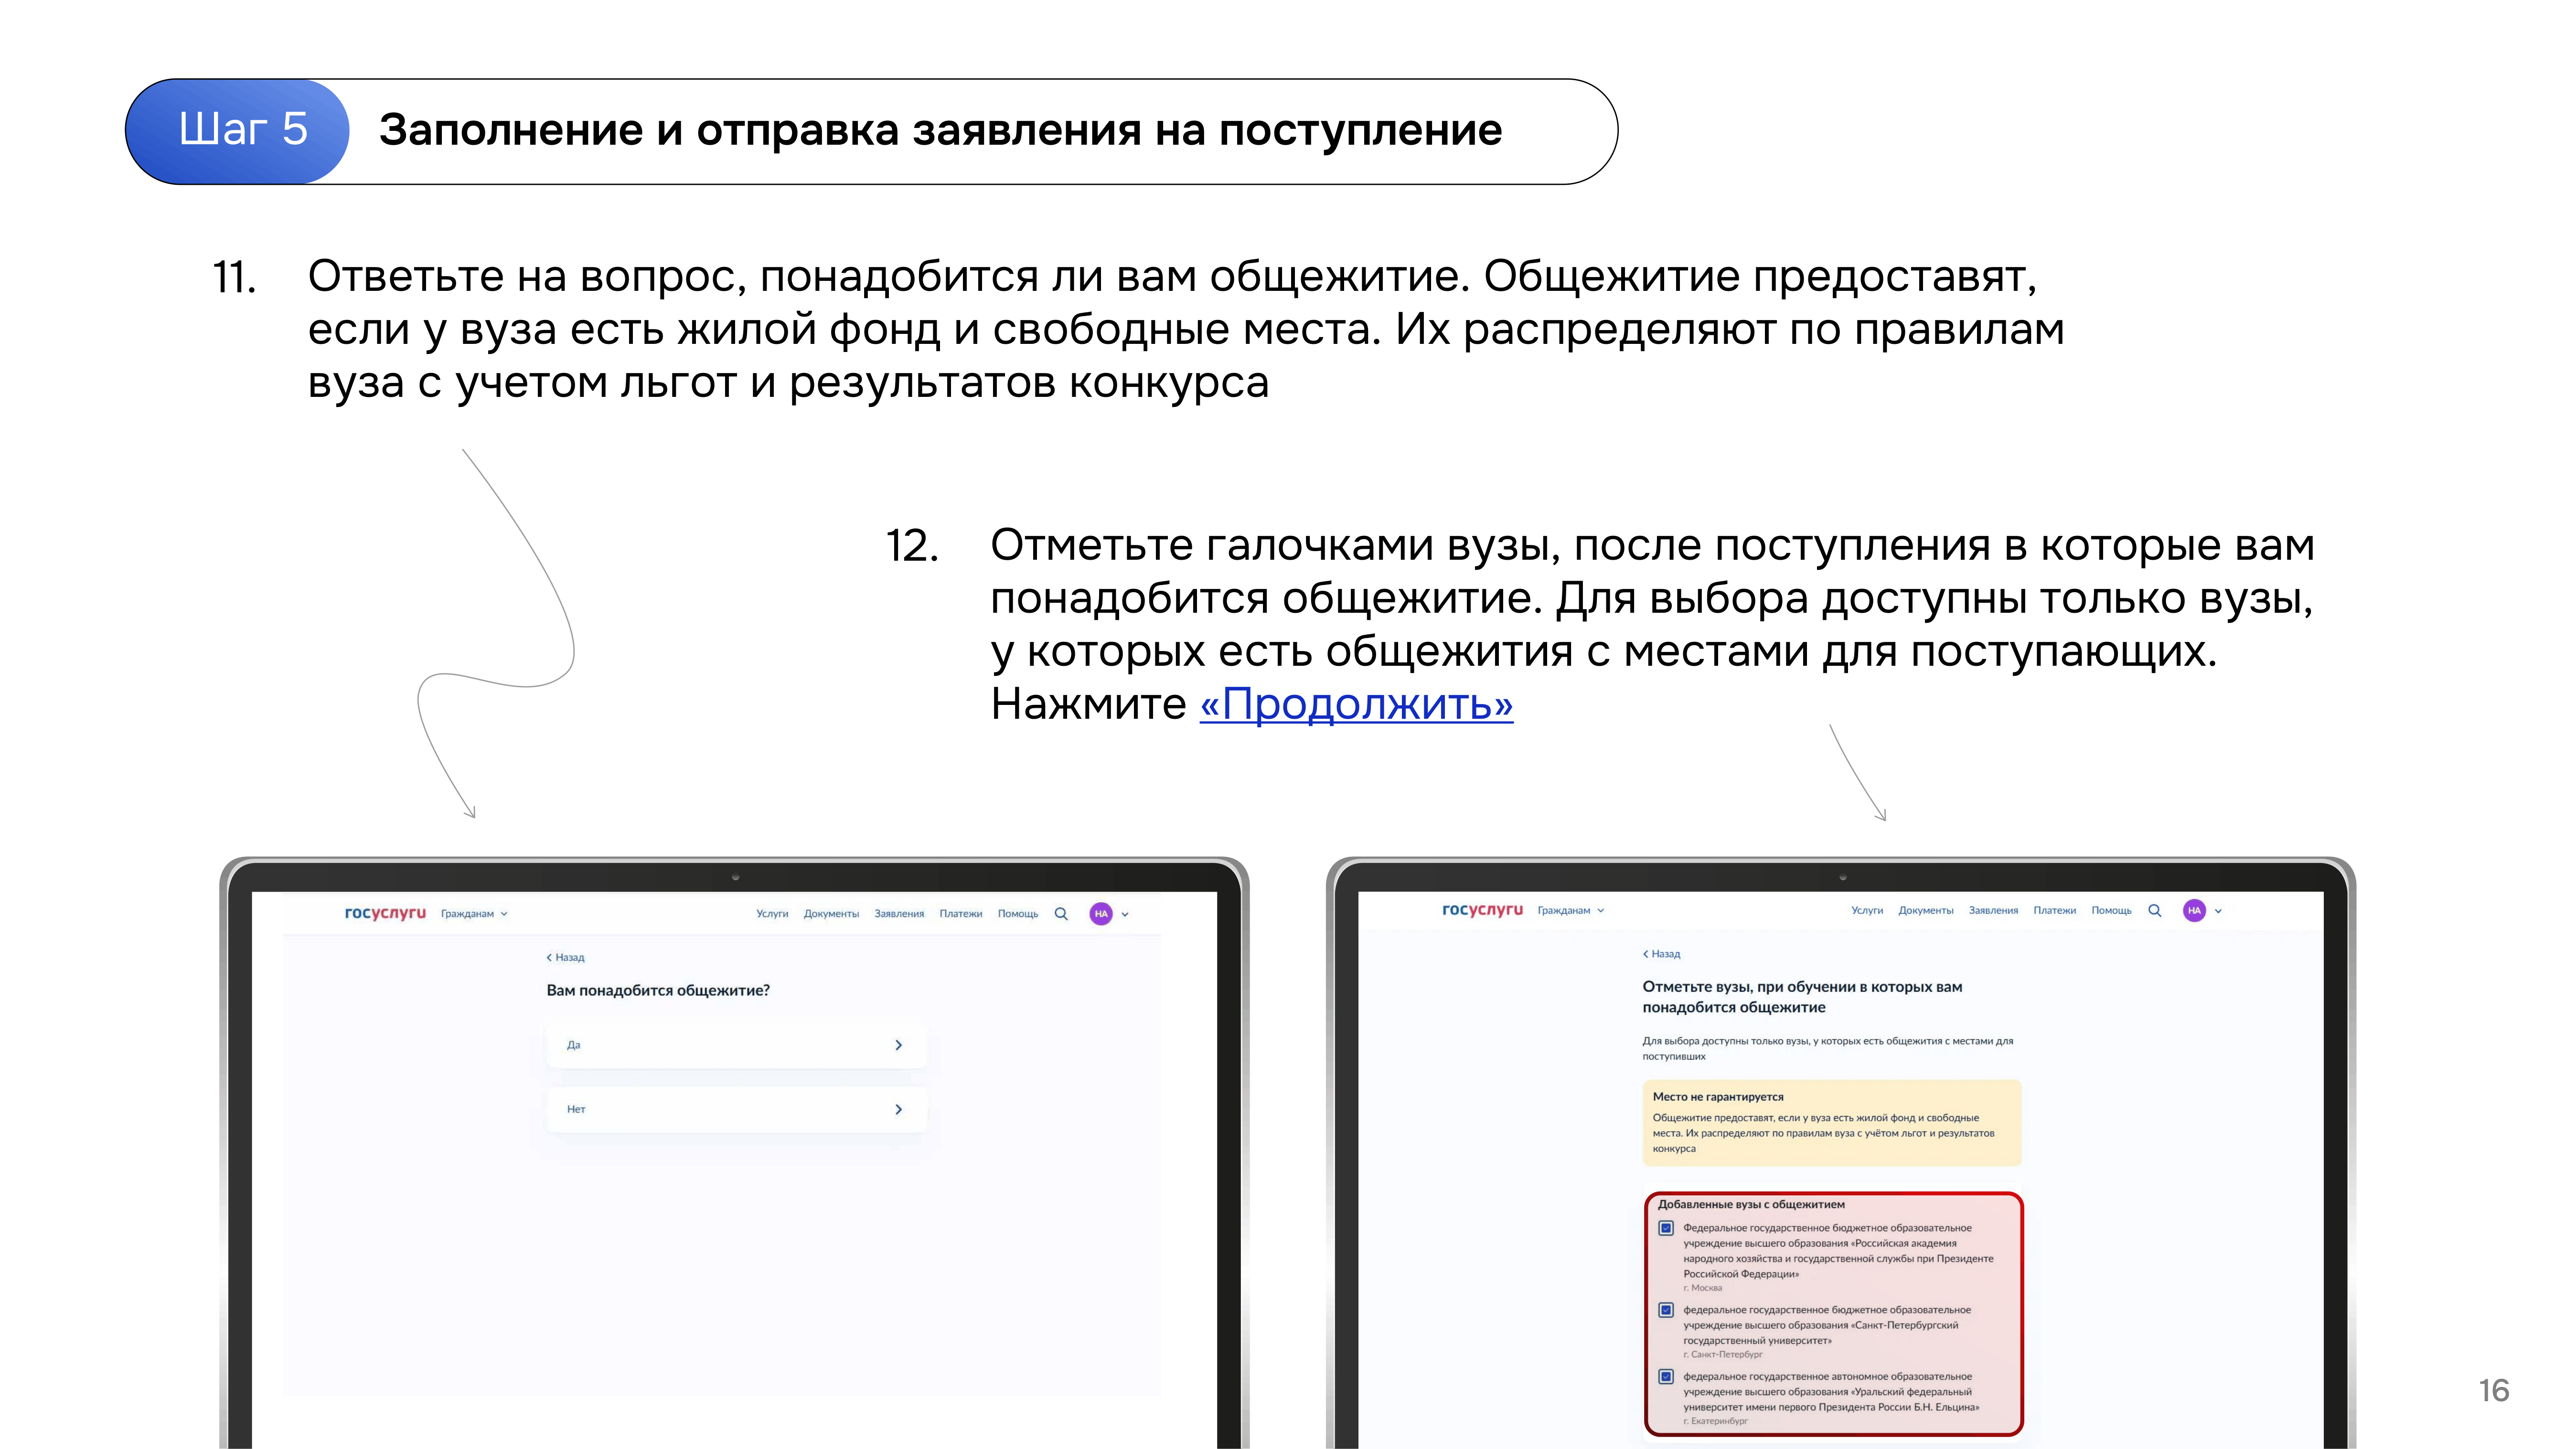Viewport: 2576px width, 1449px height.
Task: Open Услуги menu in left laptop
Action: coord(772,914)
